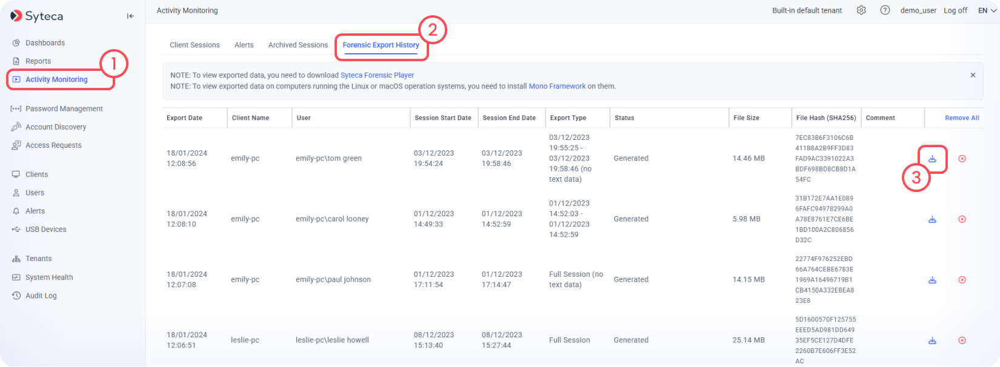Open the Archived Sessions tab
The image size is (1000, 367).
point(298,45)
